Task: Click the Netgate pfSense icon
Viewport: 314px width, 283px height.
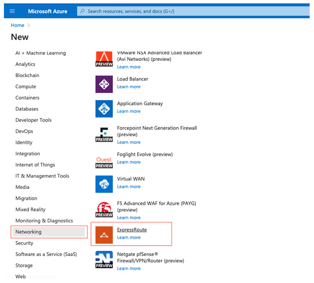Action: [104, 259]
